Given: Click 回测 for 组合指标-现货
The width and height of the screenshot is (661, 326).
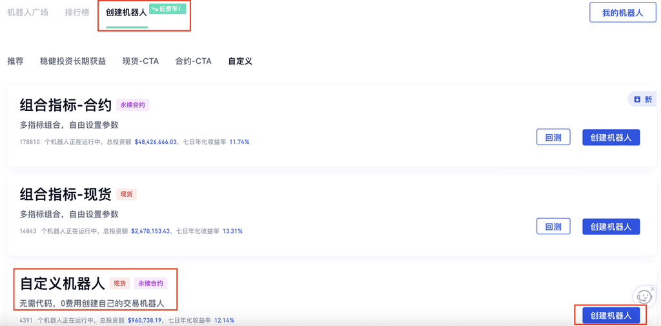Looking at the screenshot, I should pyautogui.click(x=553, y=227).
